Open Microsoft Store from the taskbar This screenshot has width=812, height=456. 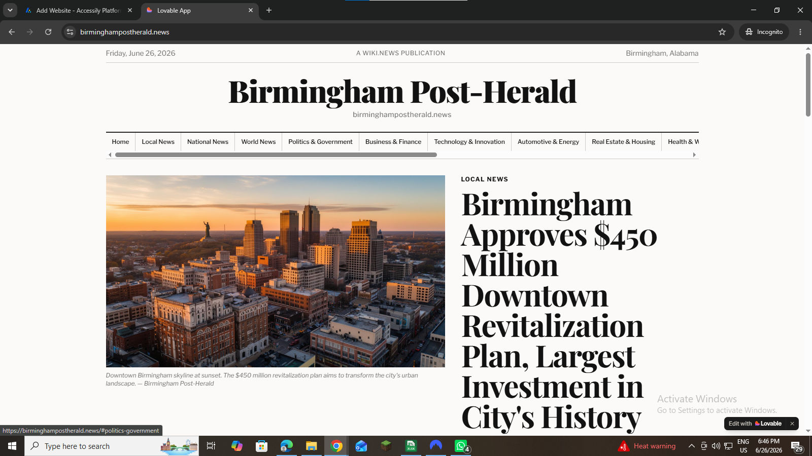click(x=261, y=446)
